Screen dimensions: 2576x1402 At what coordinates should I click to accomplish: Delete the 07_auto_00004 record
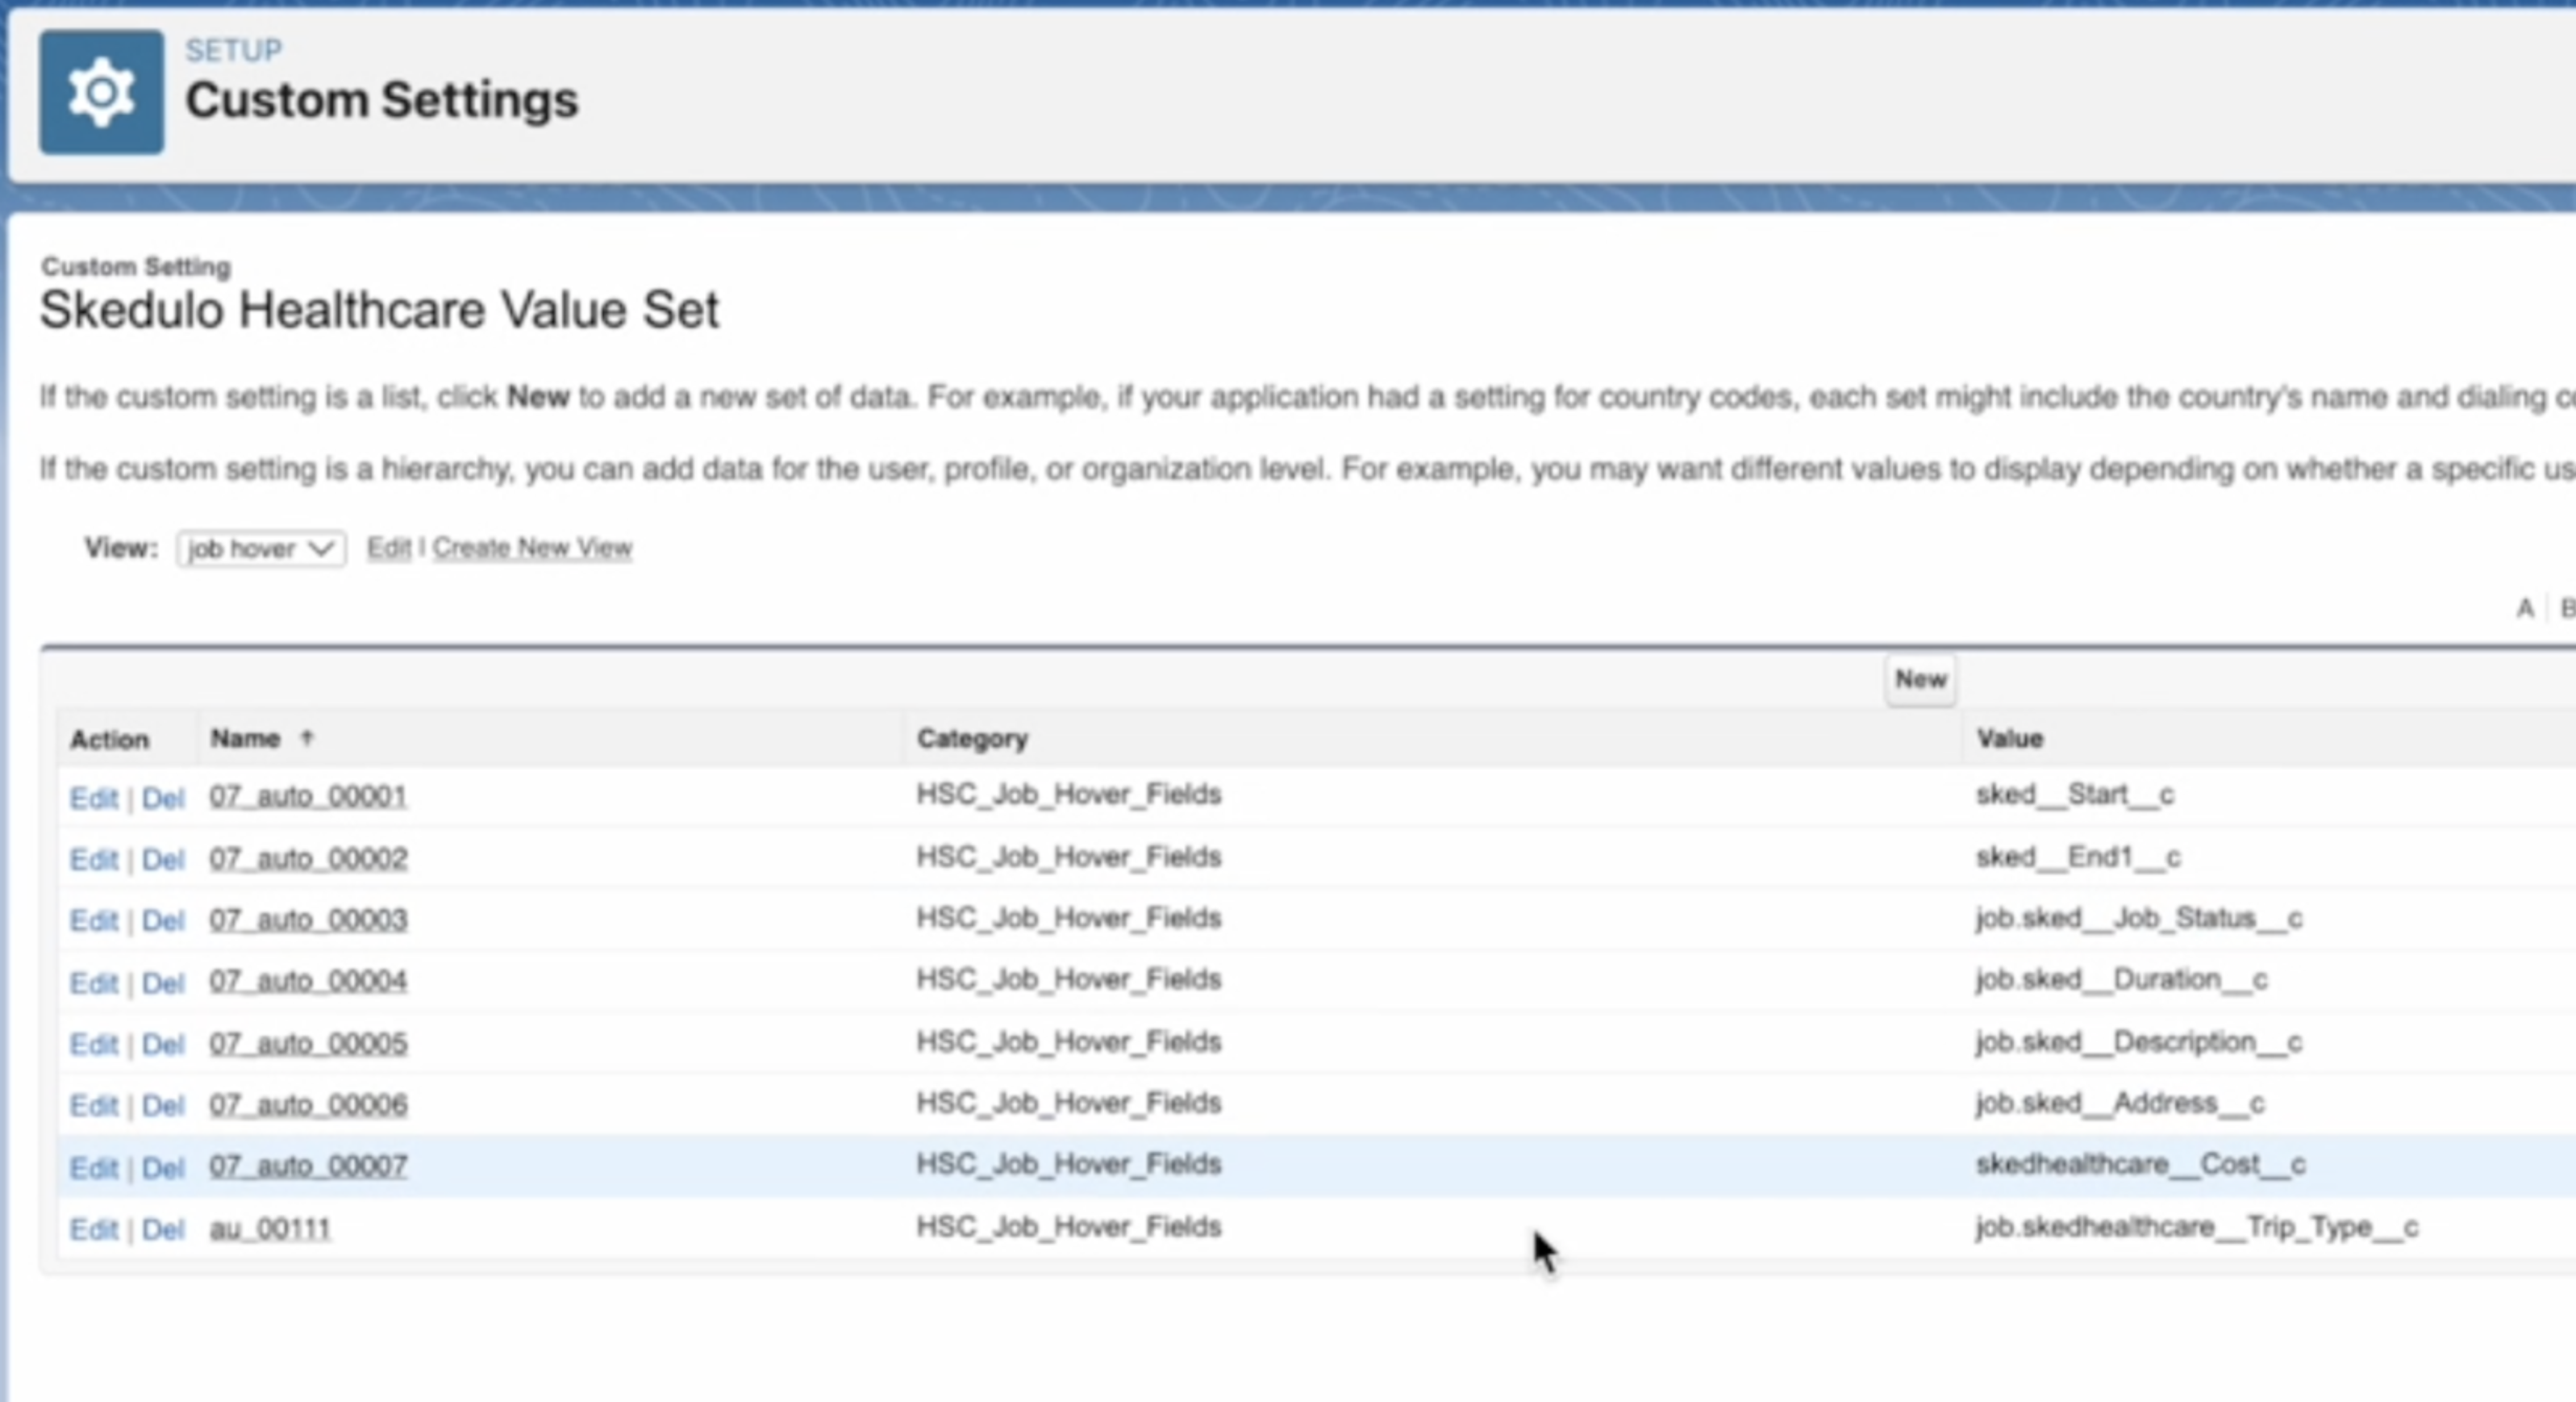(x=163, y=983)
